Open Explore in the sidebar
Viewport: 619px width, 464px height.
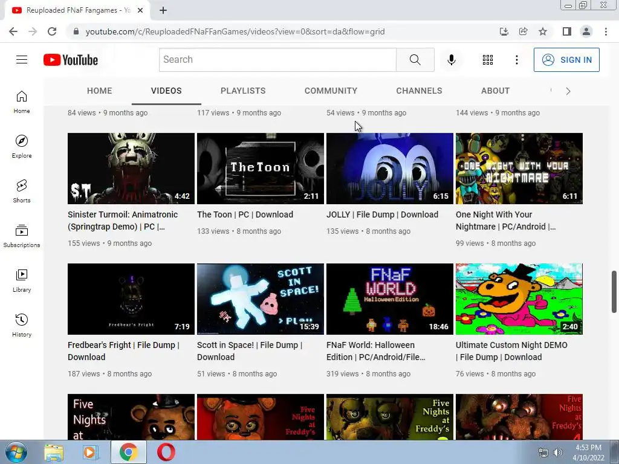click(x=22, y=147)
